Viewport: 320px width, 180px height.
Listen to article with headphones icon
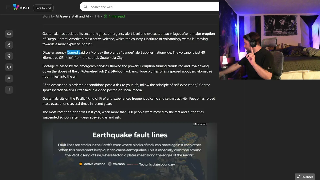[x=9, y=34]
